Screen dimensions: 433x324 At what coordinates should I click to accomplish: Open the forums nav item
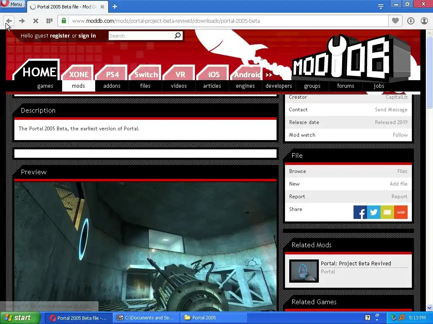pos(345,86)
